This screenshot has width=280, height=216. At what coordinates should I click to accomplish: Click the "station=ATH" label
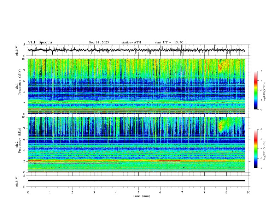[x=131, y=42]
